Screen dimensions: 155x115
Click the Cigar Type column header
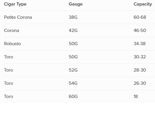15,4
